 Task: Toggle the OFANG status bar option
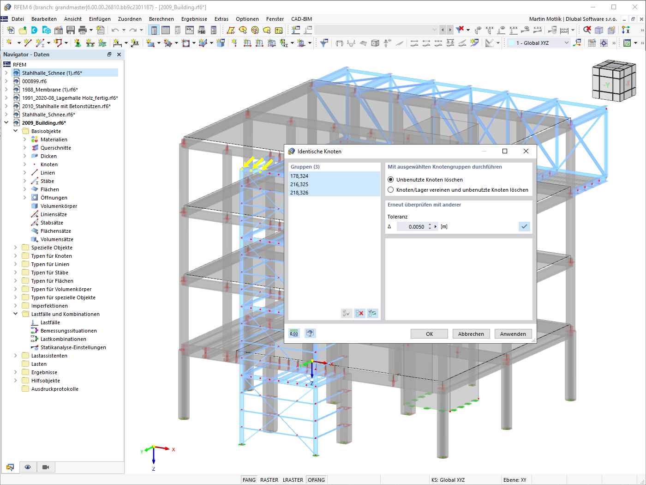[316, 480]
